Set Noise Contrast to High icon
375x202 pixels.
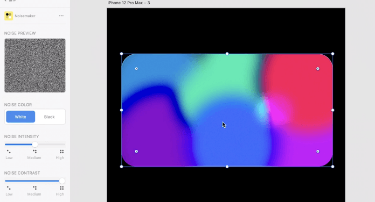pos(62,188)
